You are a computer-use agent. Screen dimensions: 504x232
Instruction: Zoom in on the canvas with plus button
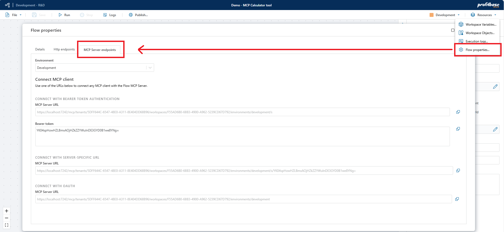7,211
